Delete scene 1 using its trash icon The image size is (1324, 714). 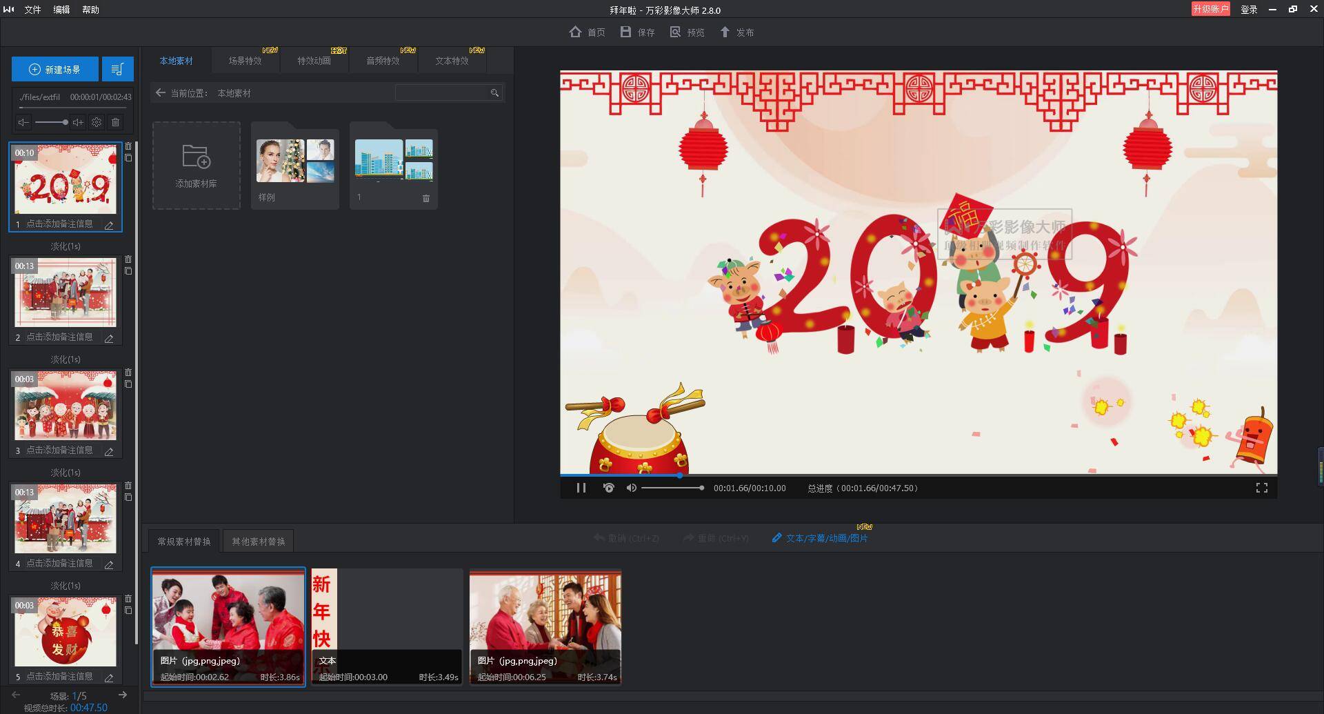tap(128, 146)
